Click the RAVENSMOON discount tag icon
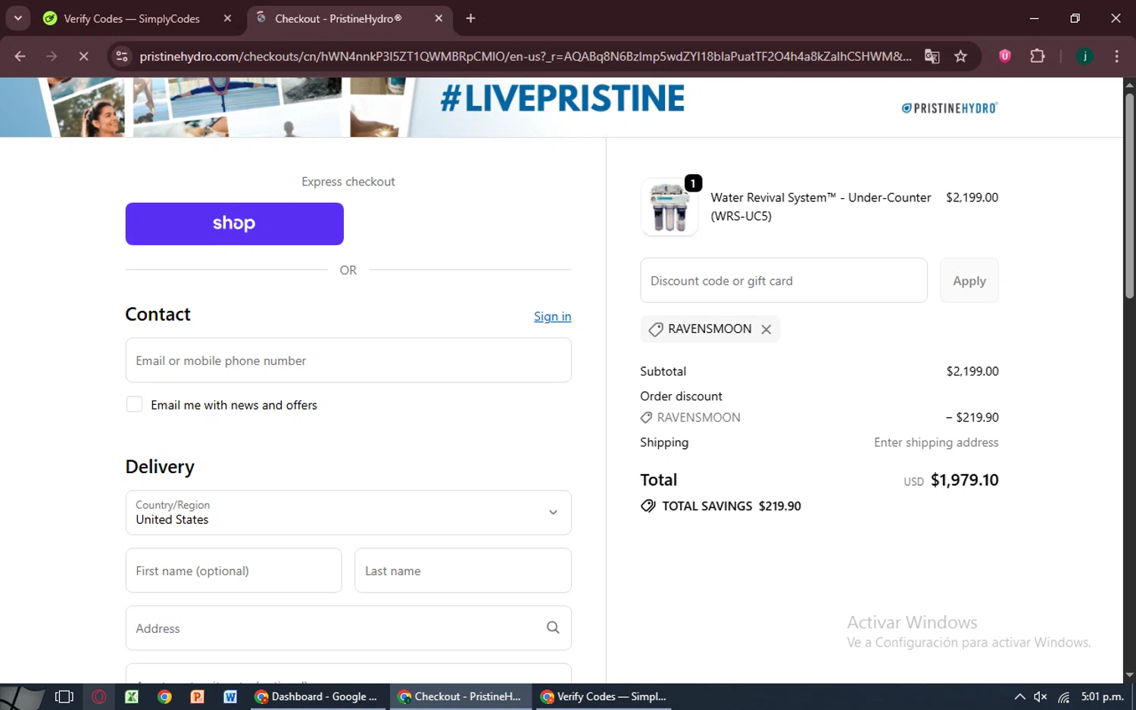The height and width of the screenshot is (710, 1136). point(656,329)
